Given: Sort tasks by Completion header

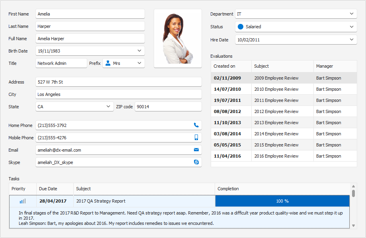Looking at the screenshot, I should click(282, 189).
